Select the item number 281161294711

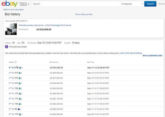pyautogui.click(x=22, y=21)
